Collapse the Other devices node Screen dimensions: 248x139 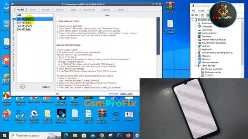point(196,66)
